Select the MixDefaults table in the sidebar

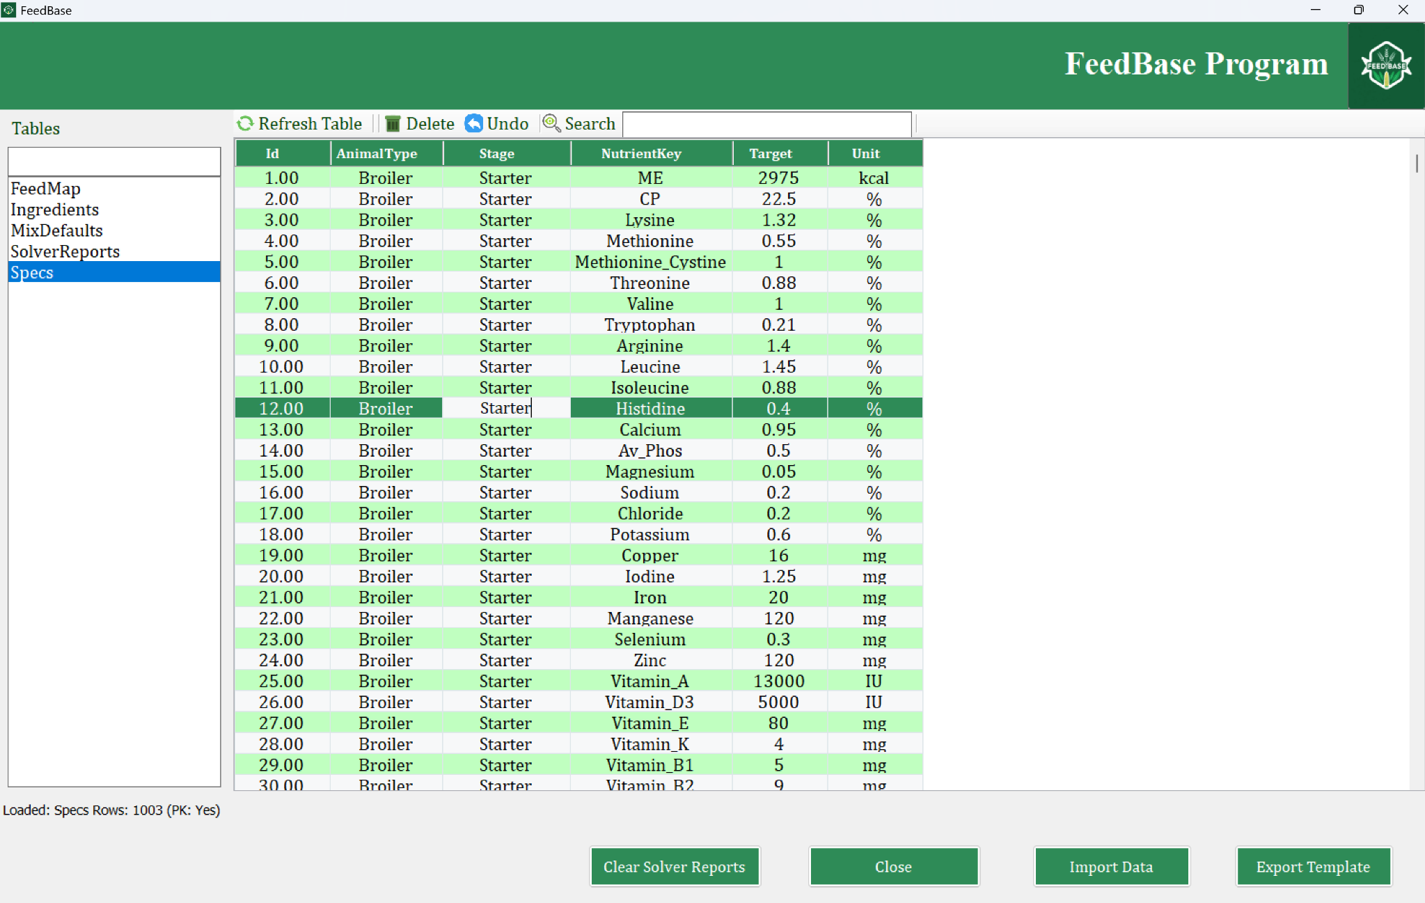56,230
